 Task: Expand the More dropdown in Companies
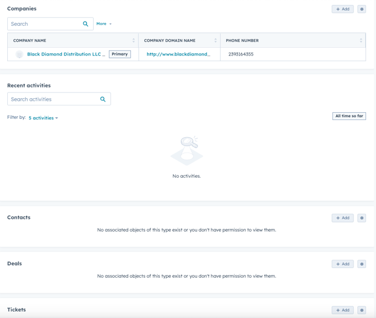click(x=104, y=24)
